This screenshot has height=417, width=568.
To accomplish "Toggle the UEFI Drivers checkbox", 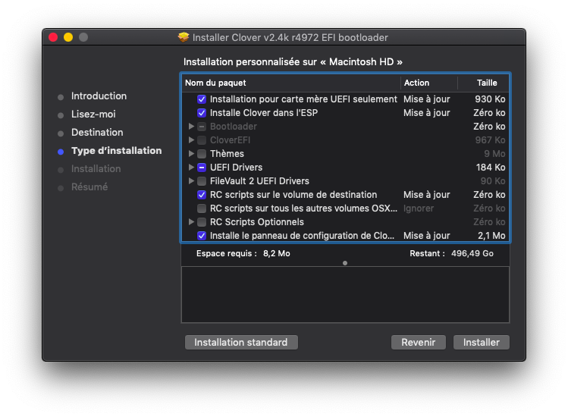I will point(202,168).
